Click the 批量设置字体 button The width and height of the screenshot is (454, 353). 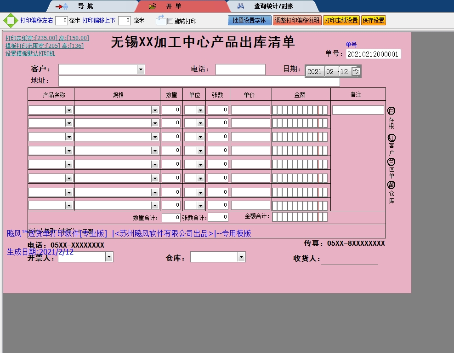point(250,21)
